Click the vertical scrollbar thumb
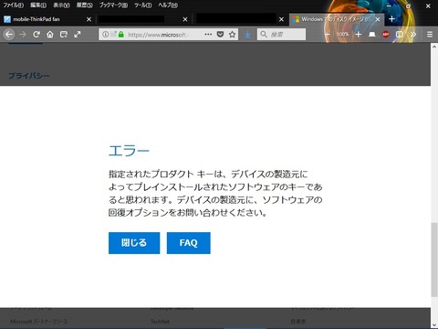This screenshot has width=438, height=329. point(434,260)
